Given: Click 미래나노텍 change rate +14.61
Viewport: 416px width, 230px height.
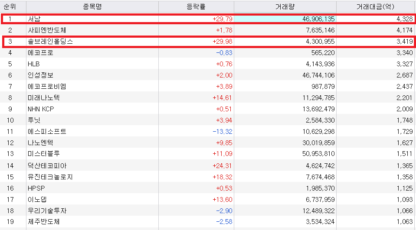Looking at the screenshot, I should [x=223, y=98].
